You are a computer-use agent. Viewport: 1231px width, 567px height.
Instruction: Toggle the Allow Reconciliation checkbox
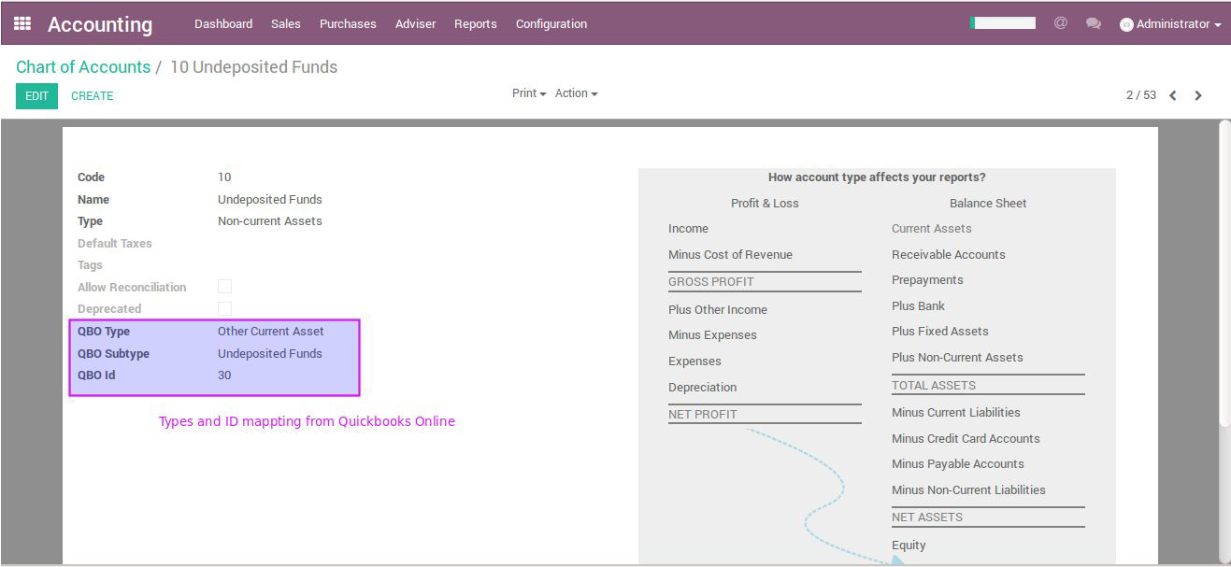point(224,287)
